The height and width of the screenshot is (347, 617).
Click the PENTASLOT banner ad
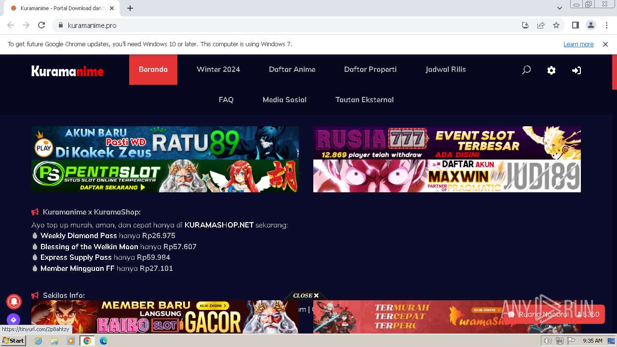click(x=165, y=176)
